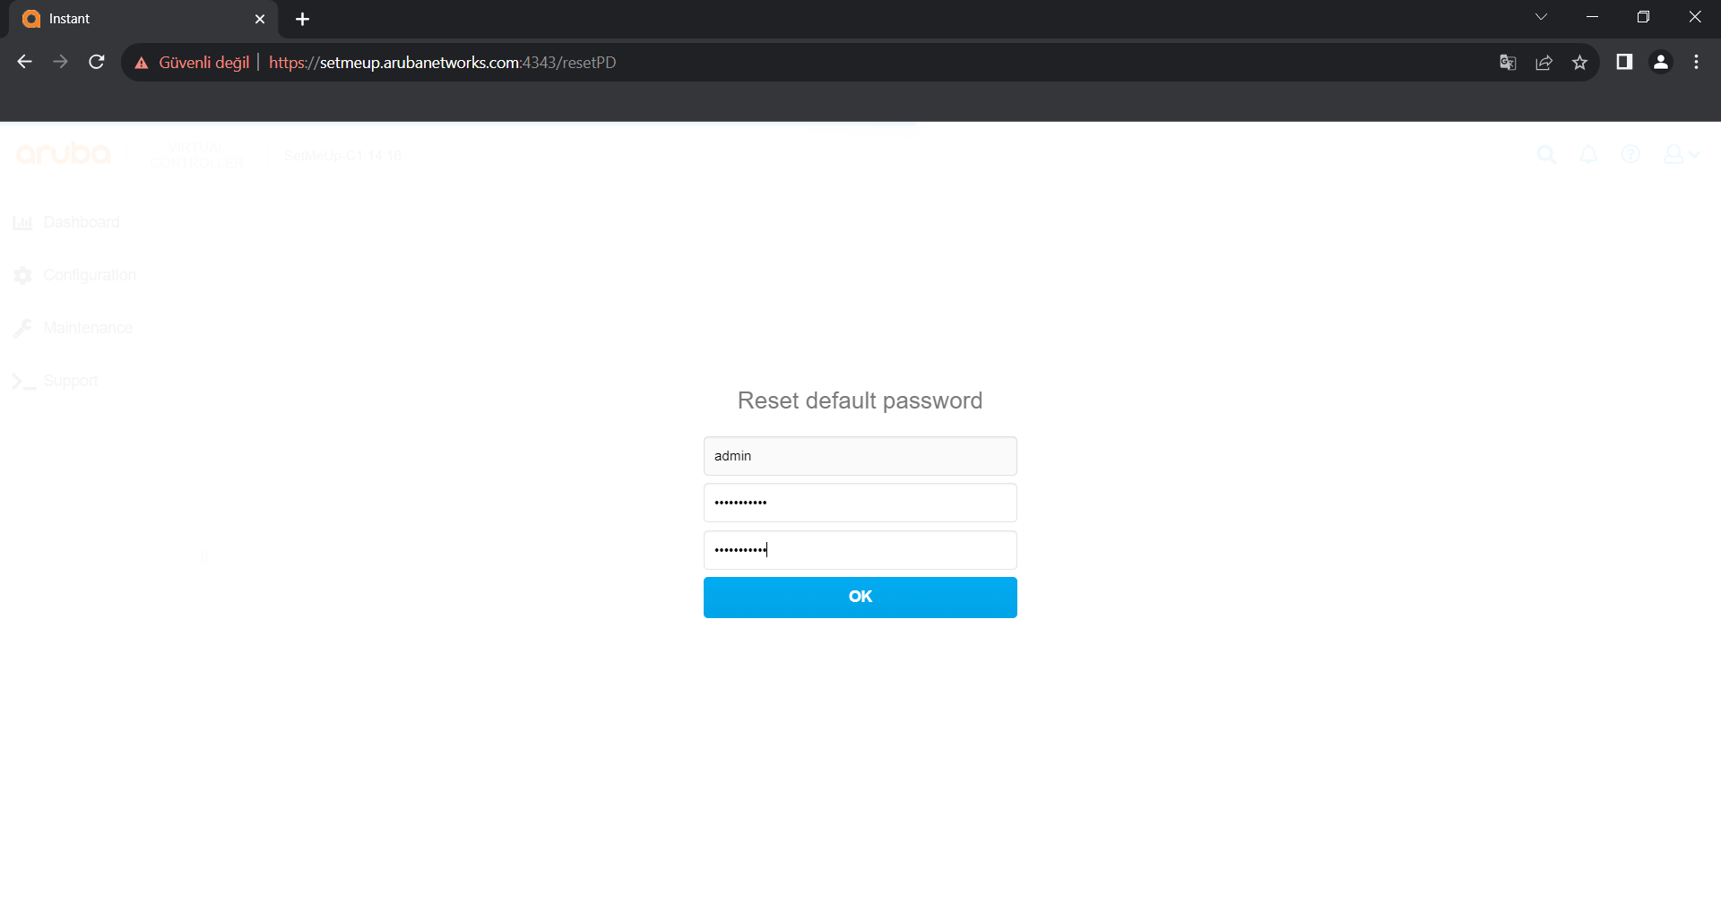
Task: Bookmark this page with the star icon
Action: click(x=1579, y=62)
